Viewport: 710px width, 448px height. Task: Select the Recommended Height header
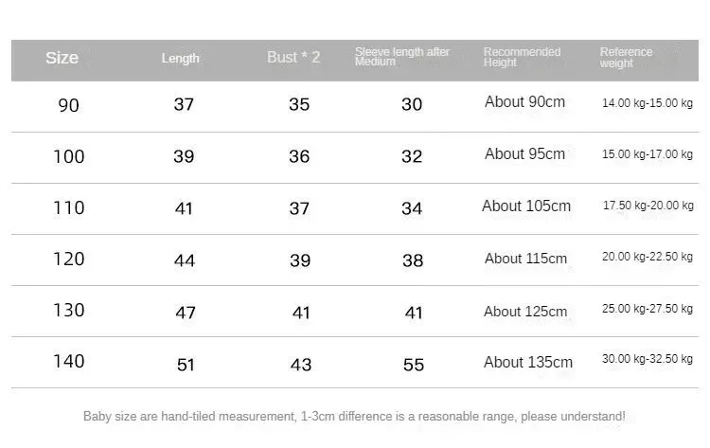(x=522, y=57)
